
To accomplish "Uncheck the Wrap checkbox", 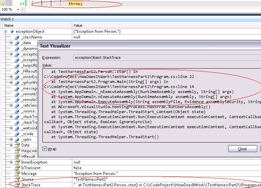I will pos(45,149).
